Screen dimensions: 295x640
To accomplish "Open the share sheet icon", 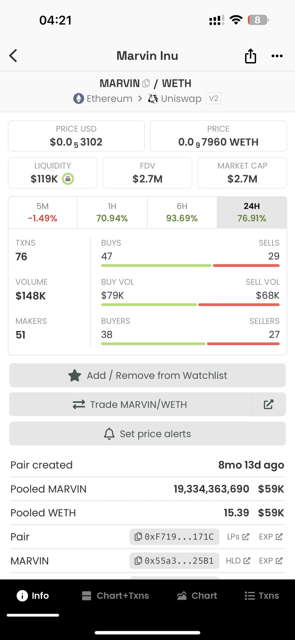I will point(250,56).
